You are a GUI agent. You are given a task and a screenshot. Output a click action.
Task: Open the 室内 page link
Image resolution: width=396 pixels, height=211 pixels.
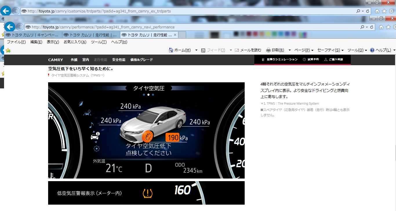pos(86,60)
